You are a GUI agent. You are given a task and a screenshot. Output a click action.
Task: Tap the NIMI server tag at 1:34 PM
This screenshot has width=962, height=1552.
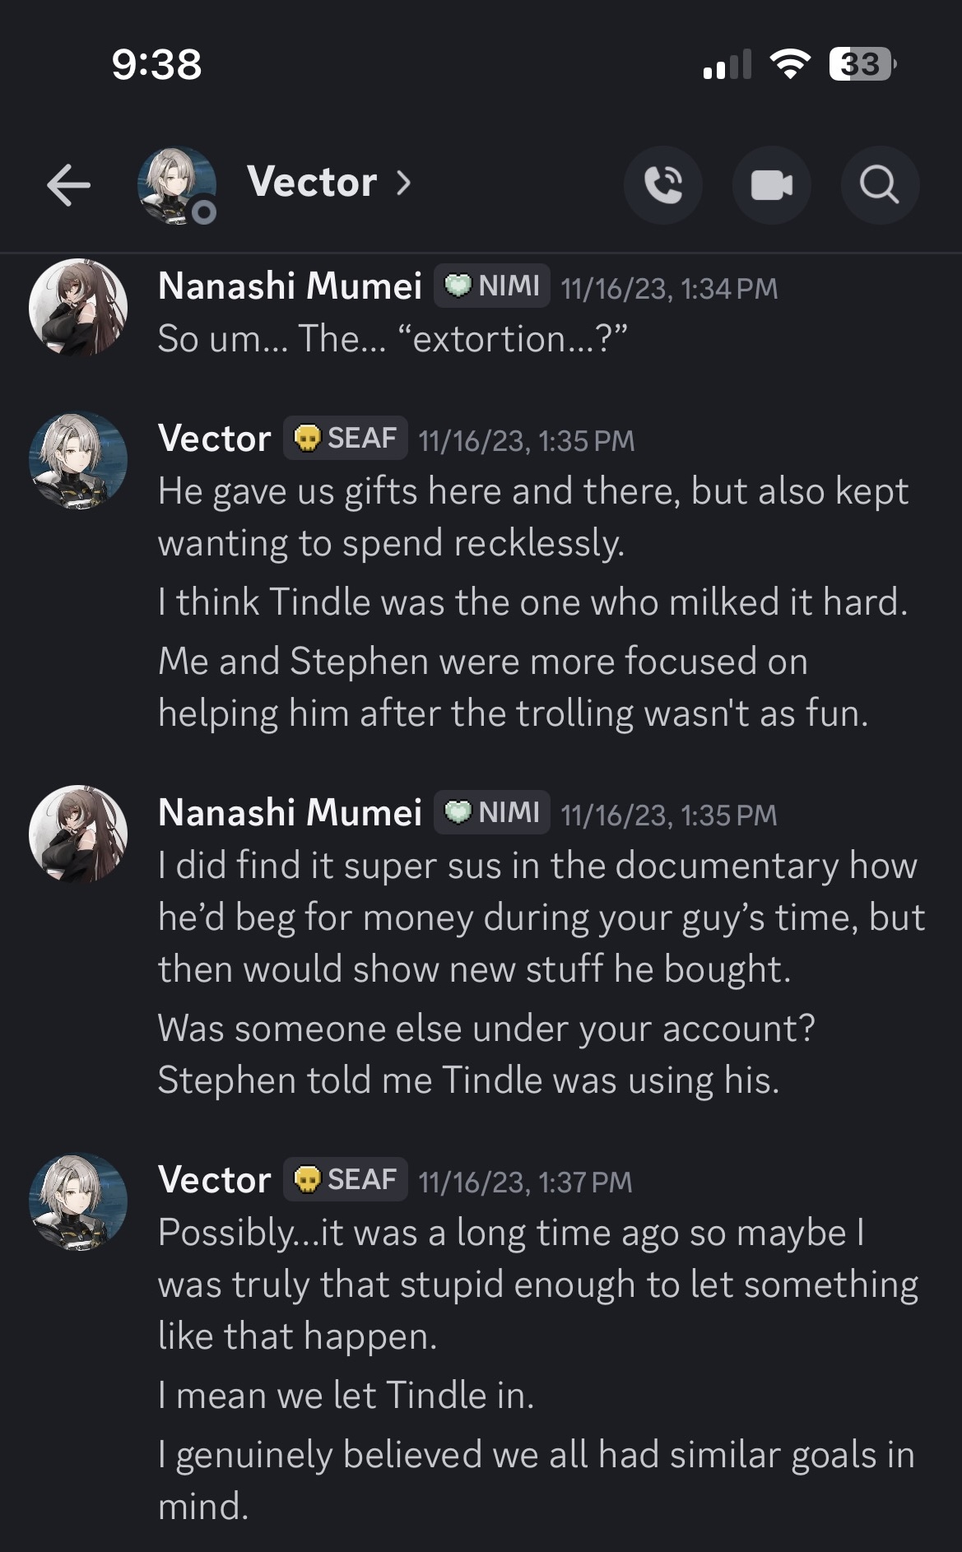pos(492,286)
